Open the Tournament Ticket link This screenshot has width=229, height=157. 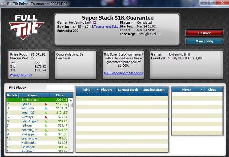click(x=107, y=27)
